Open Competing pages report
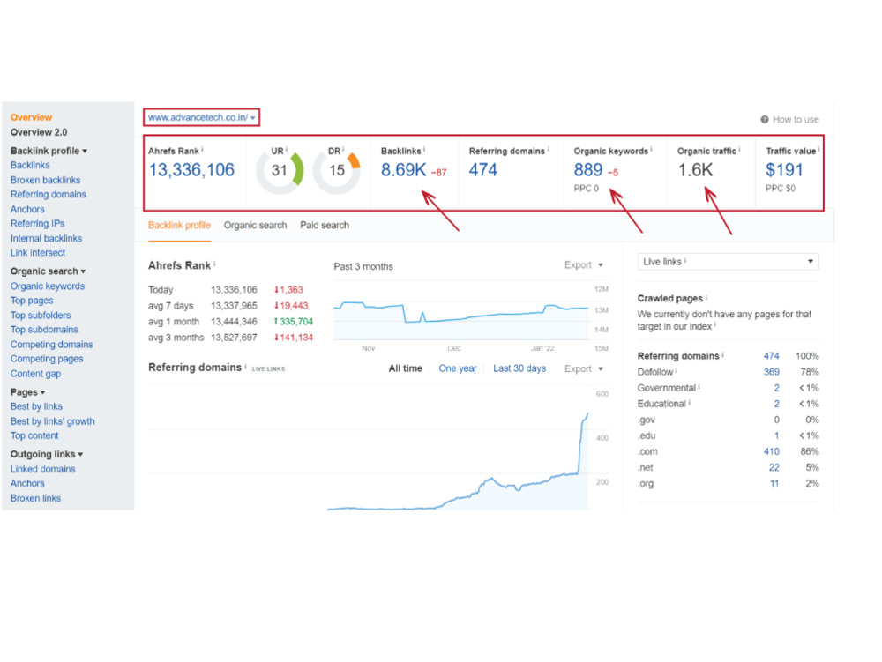 click(47, 359)
